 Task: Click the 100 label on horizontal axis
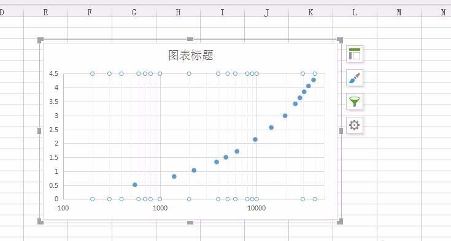(x=63, y=208)
